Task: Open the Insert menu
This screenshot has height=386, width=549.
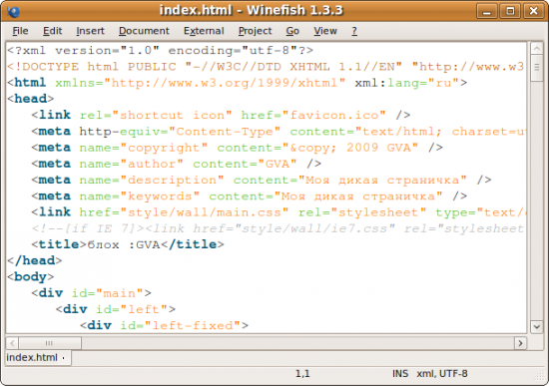Action: (90, 31)
